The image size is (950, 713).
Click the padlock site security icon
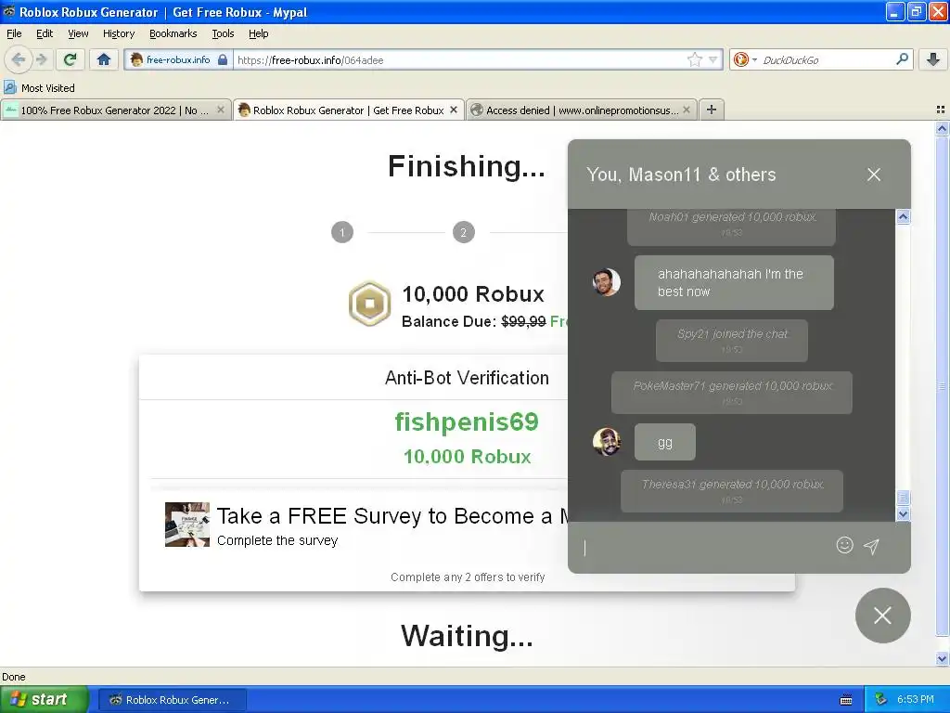tap(223, 59)
